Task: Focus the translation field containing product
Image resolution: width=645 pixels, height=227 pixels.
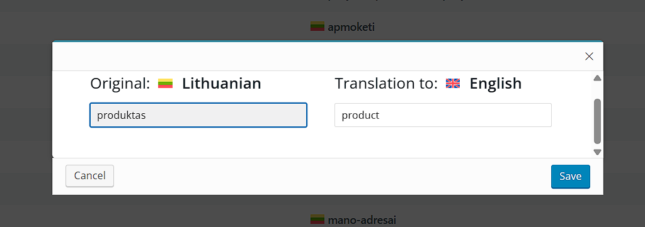Action: point(443,115)
